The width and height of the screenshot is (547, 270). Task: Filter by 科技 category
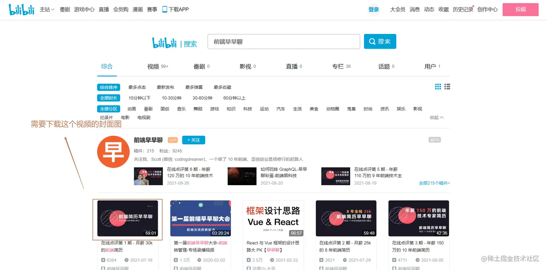248,109
